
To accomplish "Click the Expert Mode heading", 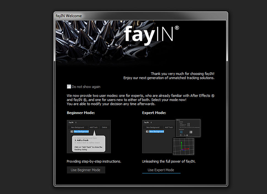I will (x=154, y=113).
